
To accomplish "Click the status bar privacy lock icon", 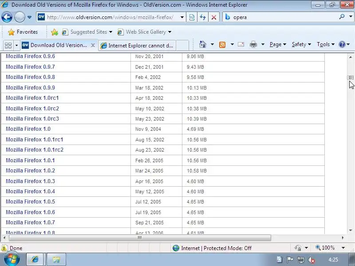I will click(298, 248).
